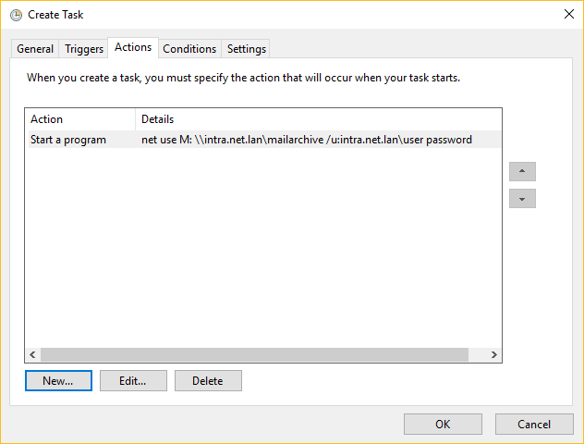Click the left scroll arrow of horizontal scrollbar
The width and height of the screenshot is (584, 444).
pyautogui.click(x=32, y=354)
